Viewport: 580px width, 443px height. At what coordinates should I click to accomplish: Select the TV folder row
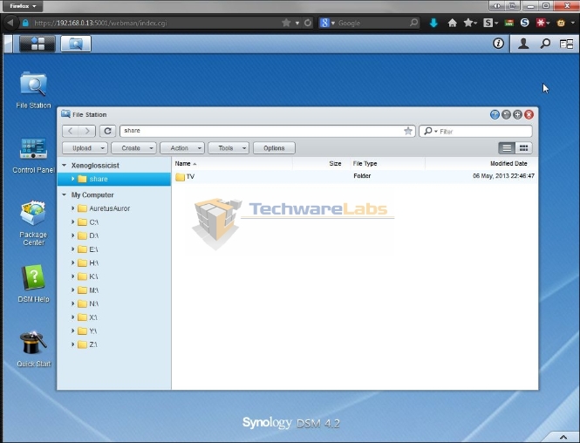(355, 176)
